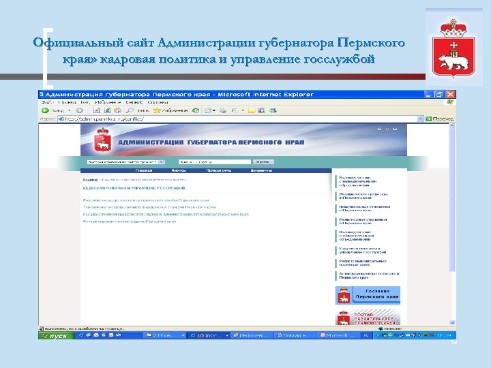Click the system tray clock
The height and width of the screenshot is (368, 491).
point(444,335)
